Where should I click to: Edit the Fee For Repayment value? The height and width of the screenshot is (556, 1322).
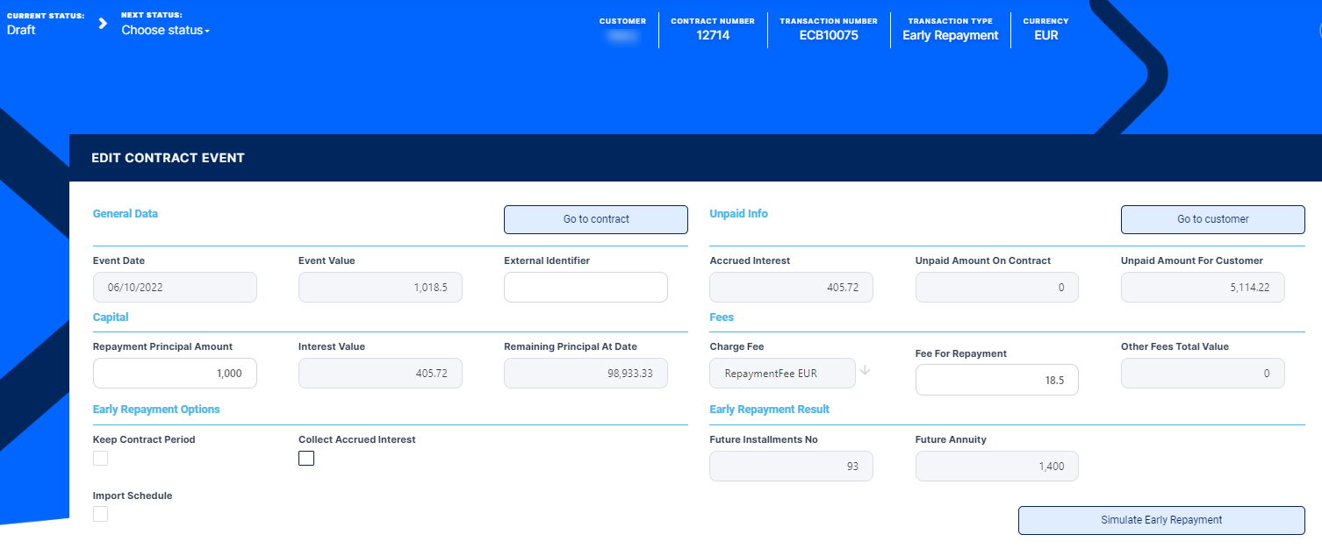coord(996,380)
